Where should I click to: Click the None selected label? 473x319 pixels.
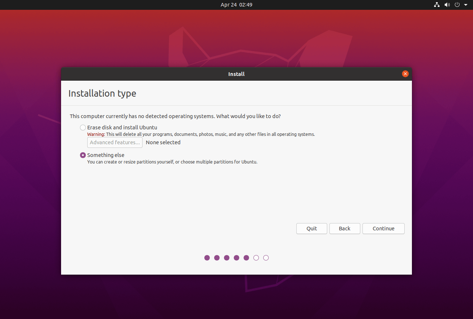click(x=163, y=142)
